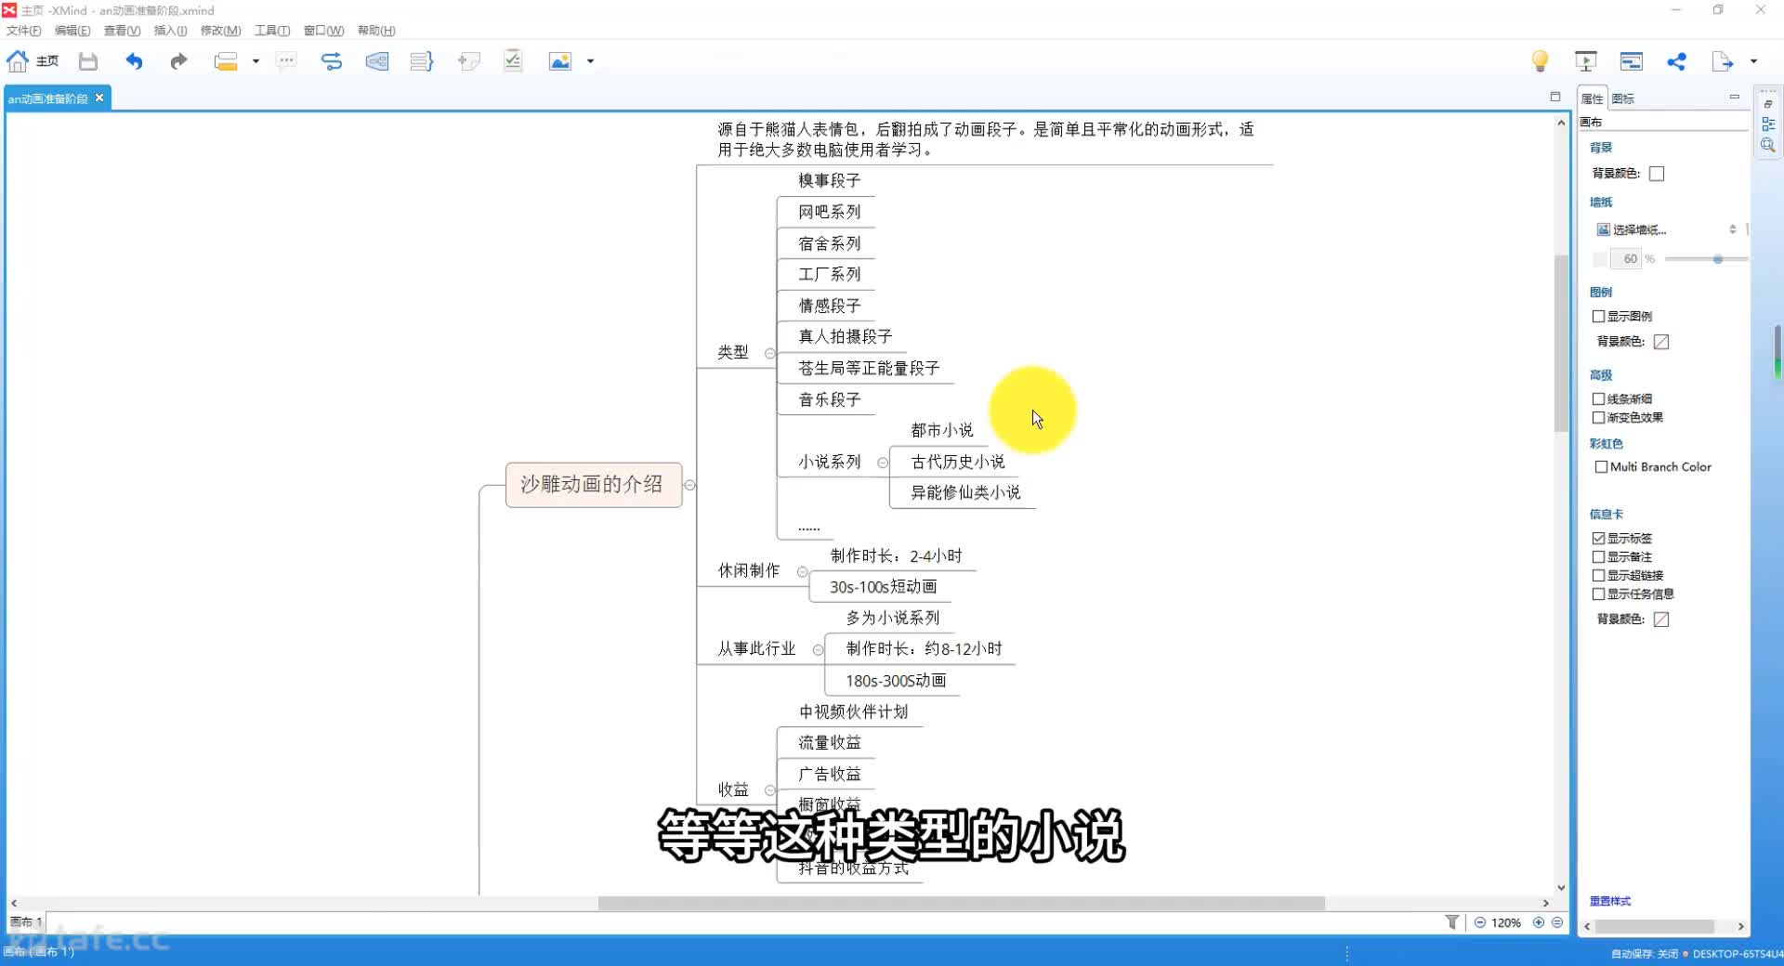Collapse the 休闲制作 branch toggle
The height and width of the screenshot is (966, 1784).
point(802,572)
